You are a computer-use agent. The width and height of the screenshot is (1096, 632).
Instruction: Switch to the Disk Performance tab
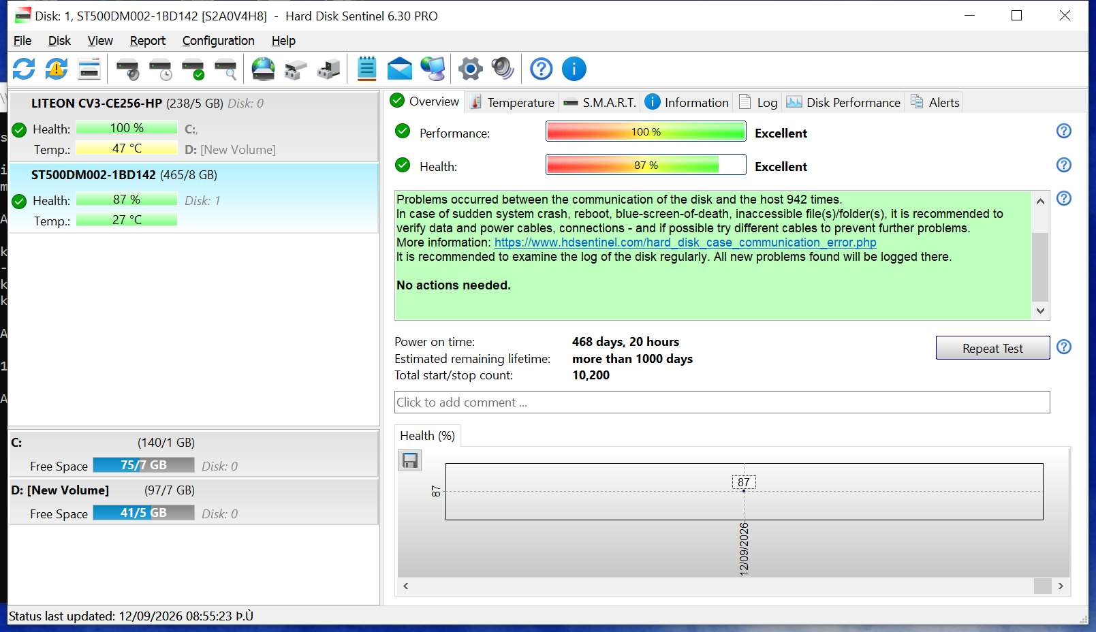(843, 102)
